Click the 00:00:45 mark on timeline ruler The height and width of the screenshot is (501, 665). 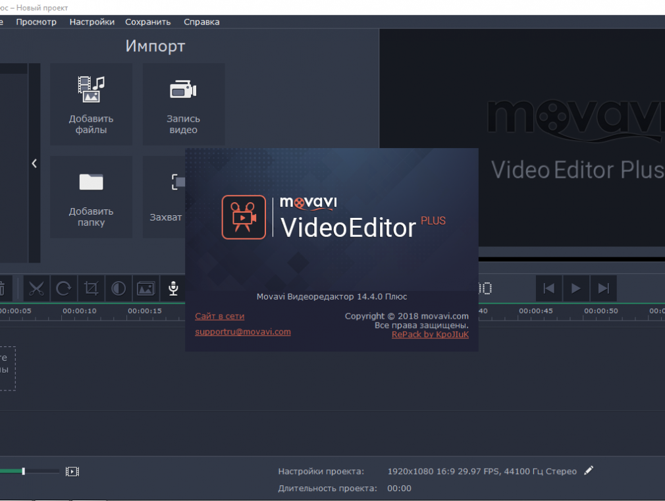(536, 311)
